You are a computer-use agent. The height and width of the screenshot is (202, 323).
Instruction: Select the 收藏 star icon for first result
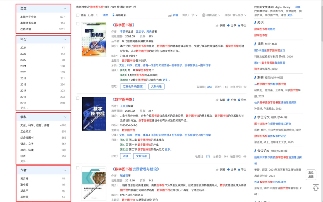[x=217, y=26]
